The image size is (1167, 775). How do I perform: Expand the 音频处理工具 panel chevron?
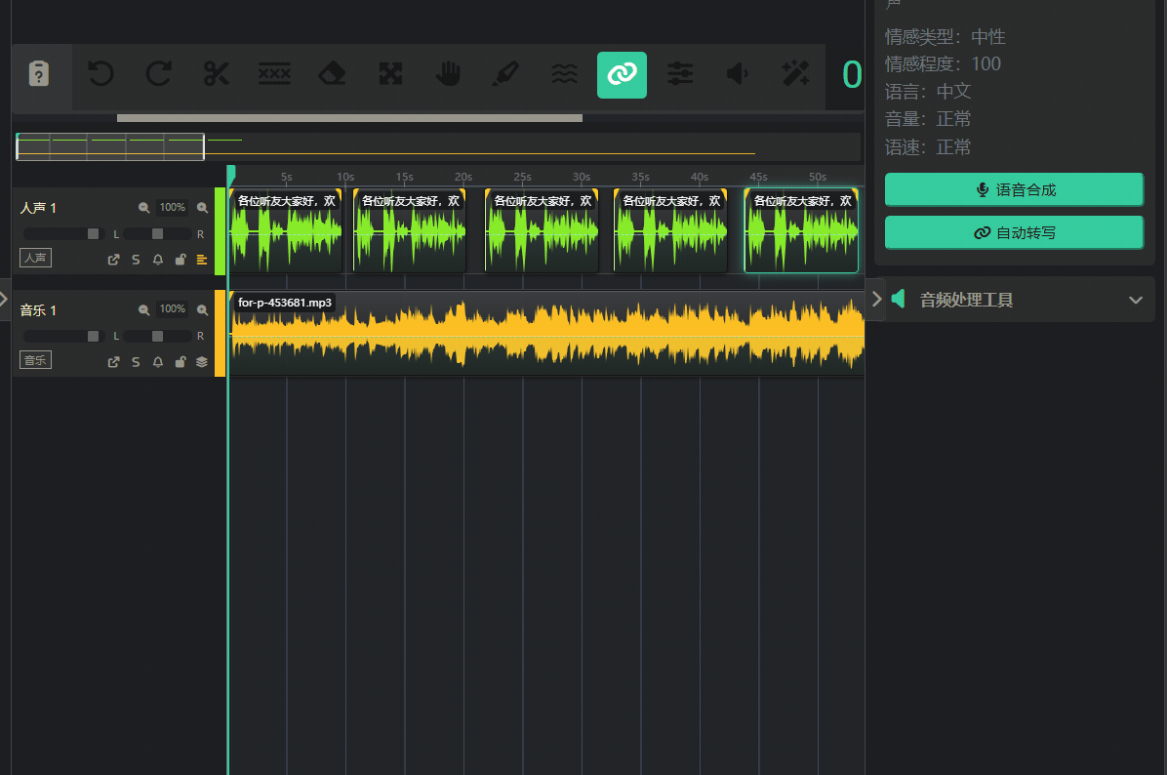point(1135,300)
